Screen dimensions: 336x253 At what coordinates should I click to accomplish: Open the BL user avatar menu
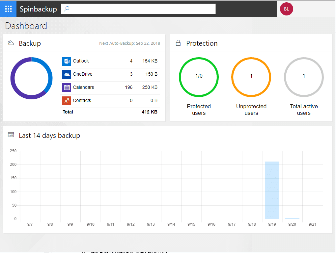click(286, 9)
